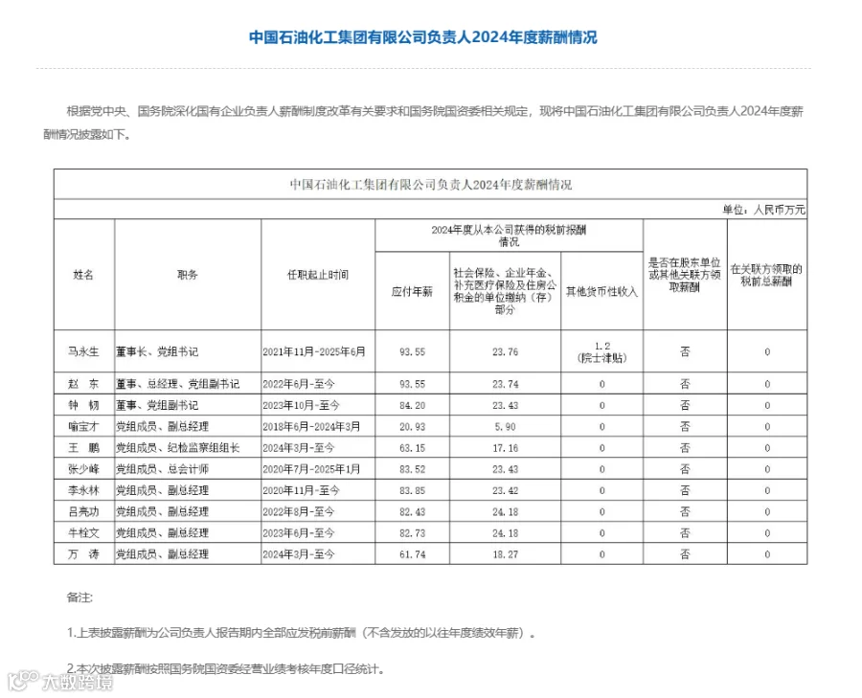Click note 1 about 全部应发税前薪酬
The height and width of the screenshot is (698, 862).
tap(302, 633)
